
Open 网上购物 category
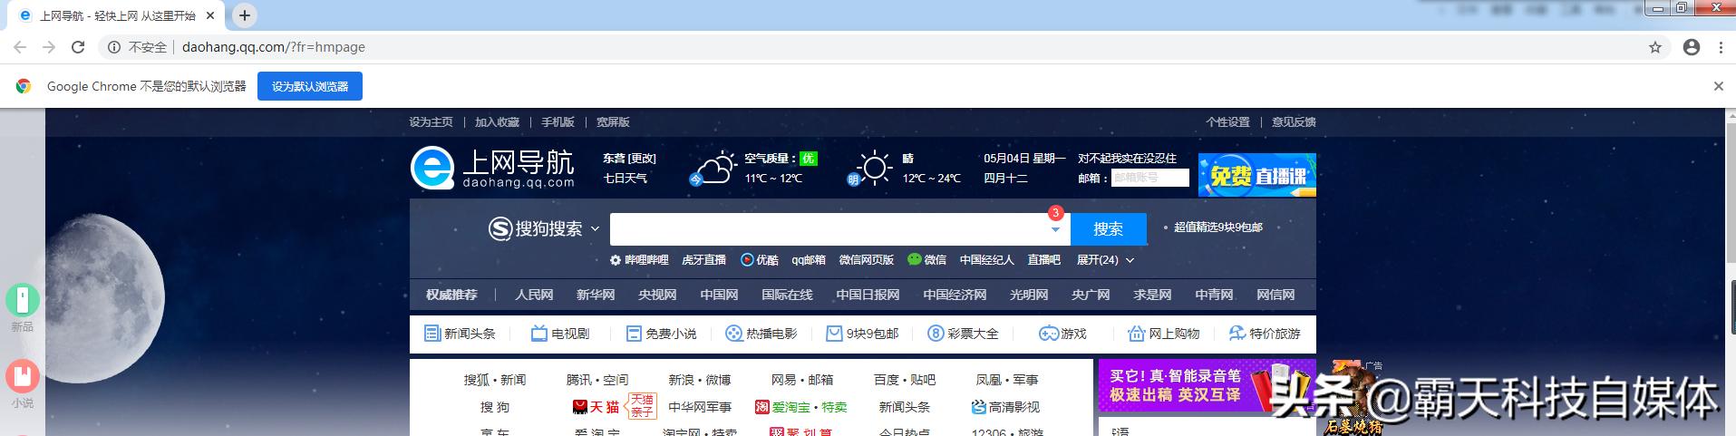point(1163,334)
